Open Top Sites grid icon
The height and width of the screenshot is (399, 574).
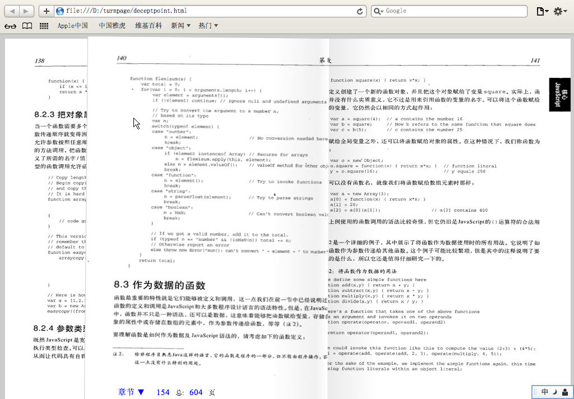(44, 26)
